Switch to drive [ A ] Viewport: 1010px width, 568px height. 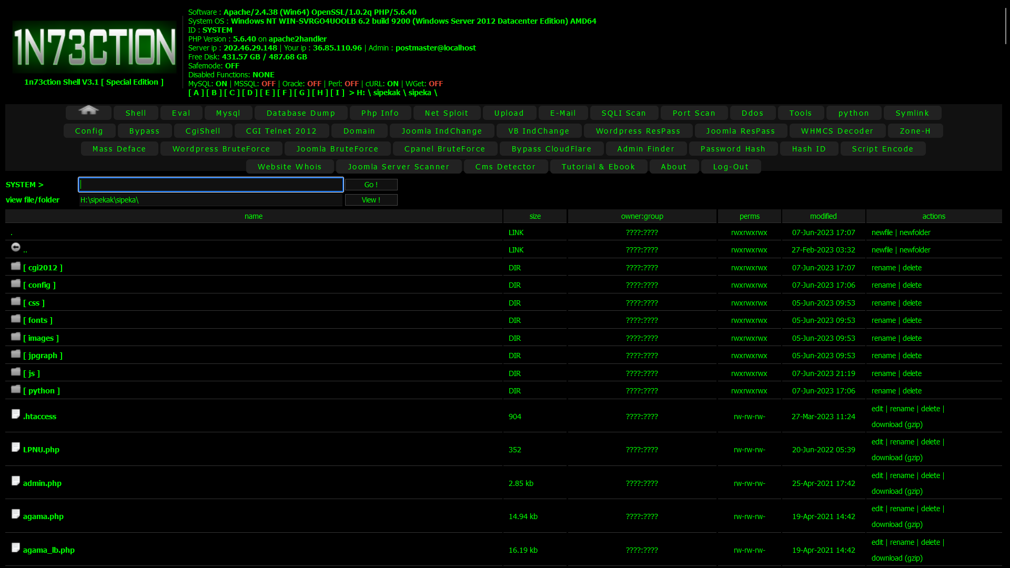(196, 93)
